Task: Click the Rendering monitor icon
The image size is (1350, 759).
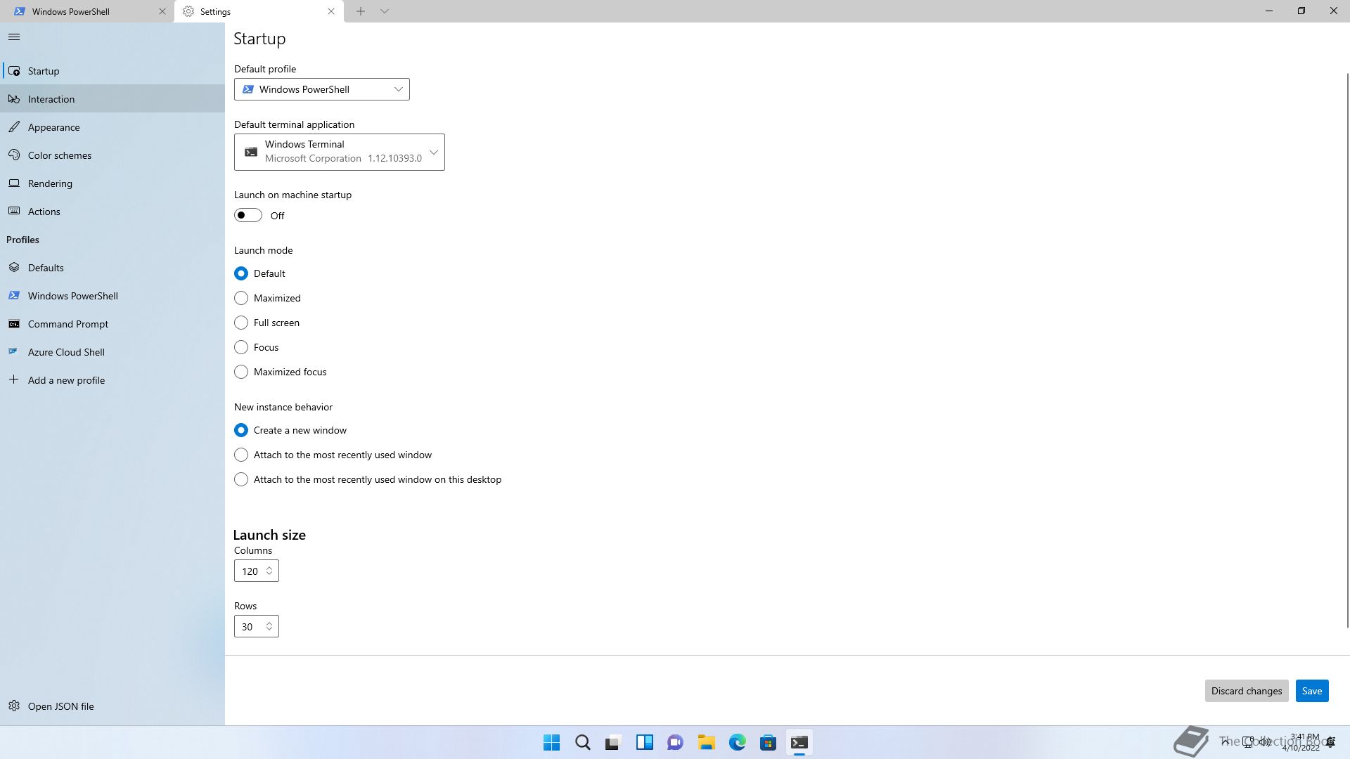Action: 14,183
